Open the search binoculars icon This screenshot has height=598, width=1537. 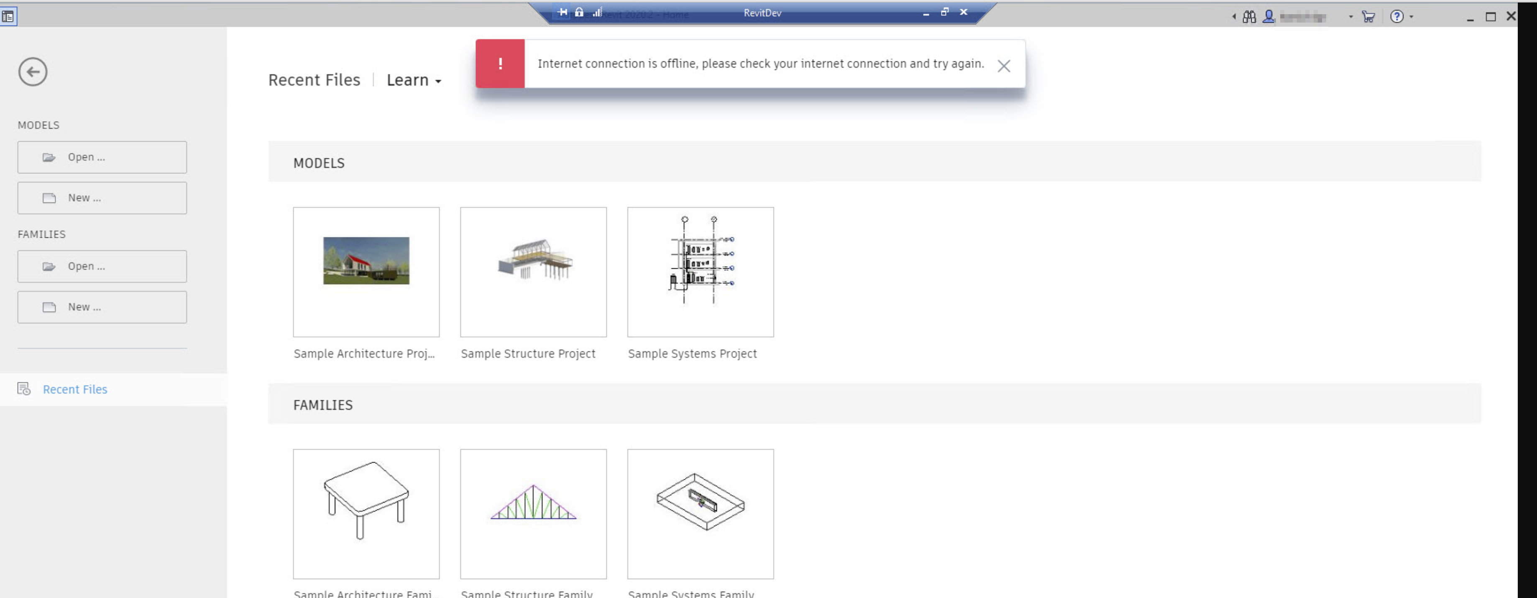(1249, 17)
